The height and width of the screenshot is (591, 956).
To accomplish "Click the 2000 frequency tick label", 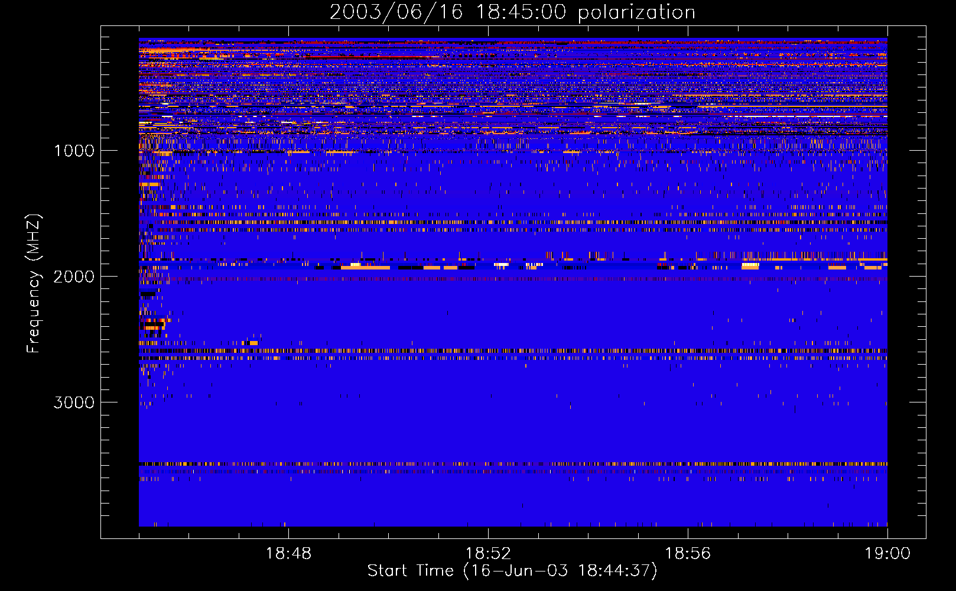I will (74, 277).
